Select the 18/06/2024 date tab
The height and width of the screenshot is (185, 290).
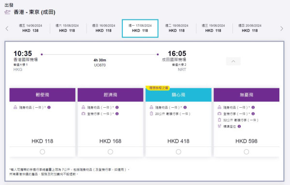(x=176, y=28)
